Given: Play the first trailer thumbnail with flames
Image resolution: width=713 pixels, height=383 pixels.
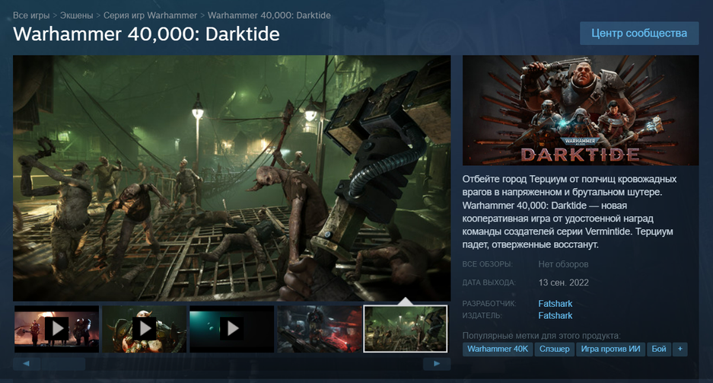Looking at the screenshot, I should pyautogui.click(x=56, y=328).
